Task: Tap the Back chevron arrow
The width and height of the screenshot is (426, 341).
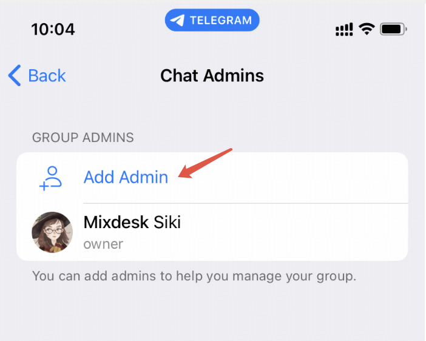Action: tap(15, 75)
